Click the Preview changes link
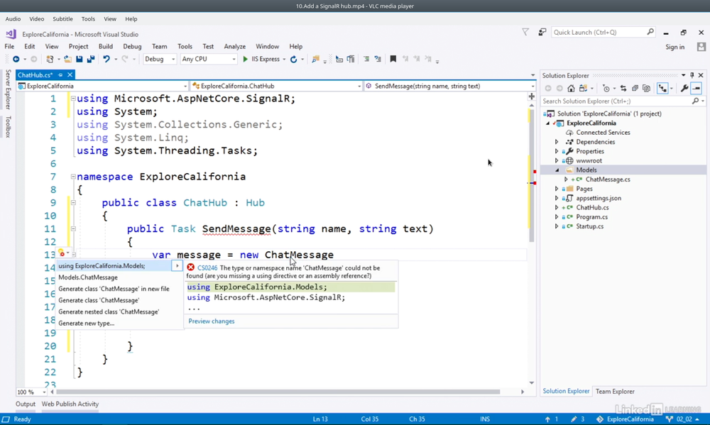710x425 pixels. [212, 321]
